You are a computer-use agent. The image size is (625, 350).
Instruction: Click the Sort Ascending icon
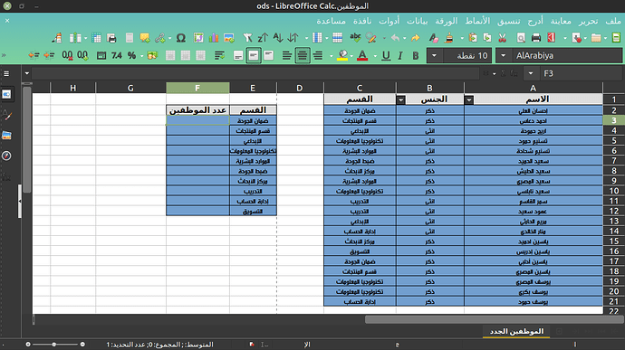[x=278, y=38]
